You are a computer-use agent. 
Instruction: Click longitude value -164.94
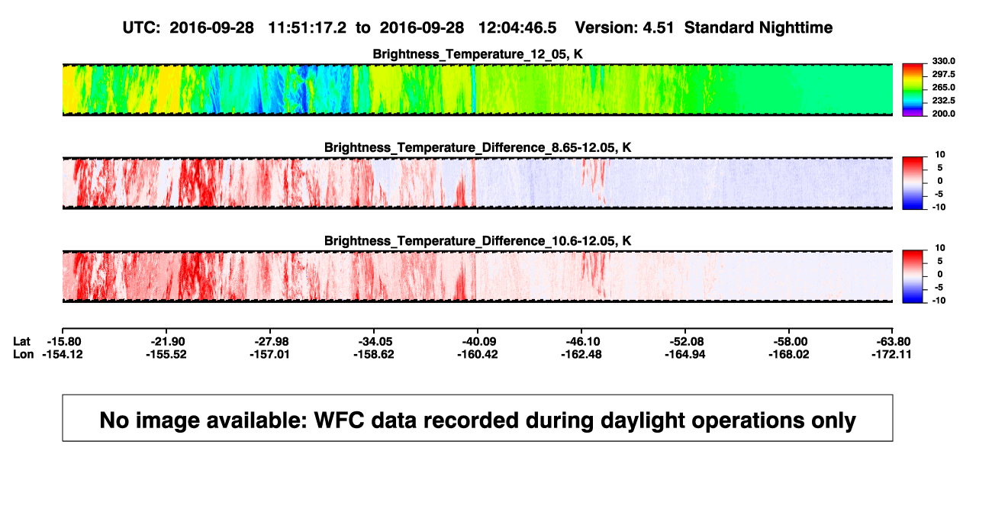(x=685, y=354)
